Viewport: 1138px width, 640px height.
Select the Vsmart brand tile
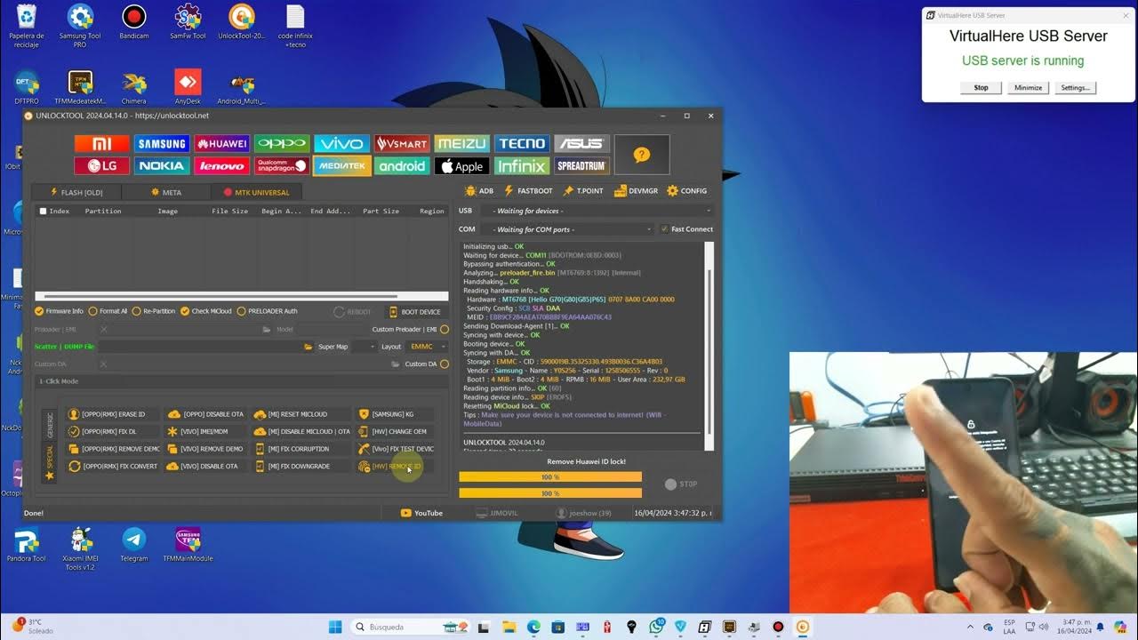point(402,144)
